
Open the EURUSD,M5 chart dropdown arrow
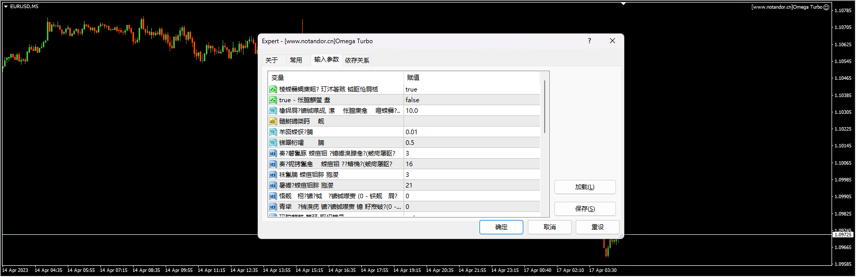[x=6, y=7]
